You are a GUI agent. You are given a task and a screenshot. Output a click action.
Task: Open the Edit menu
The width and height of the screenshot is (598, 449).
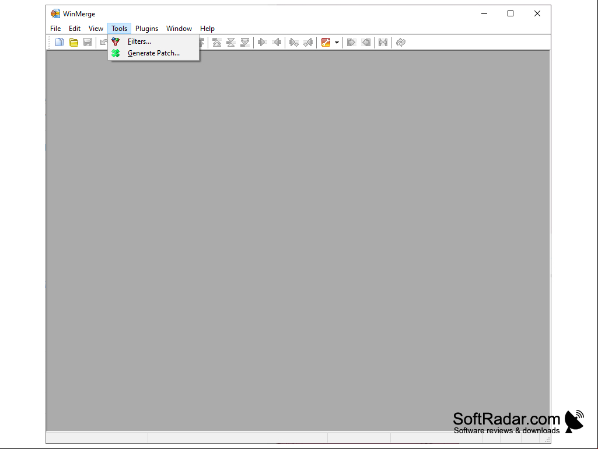74,29
